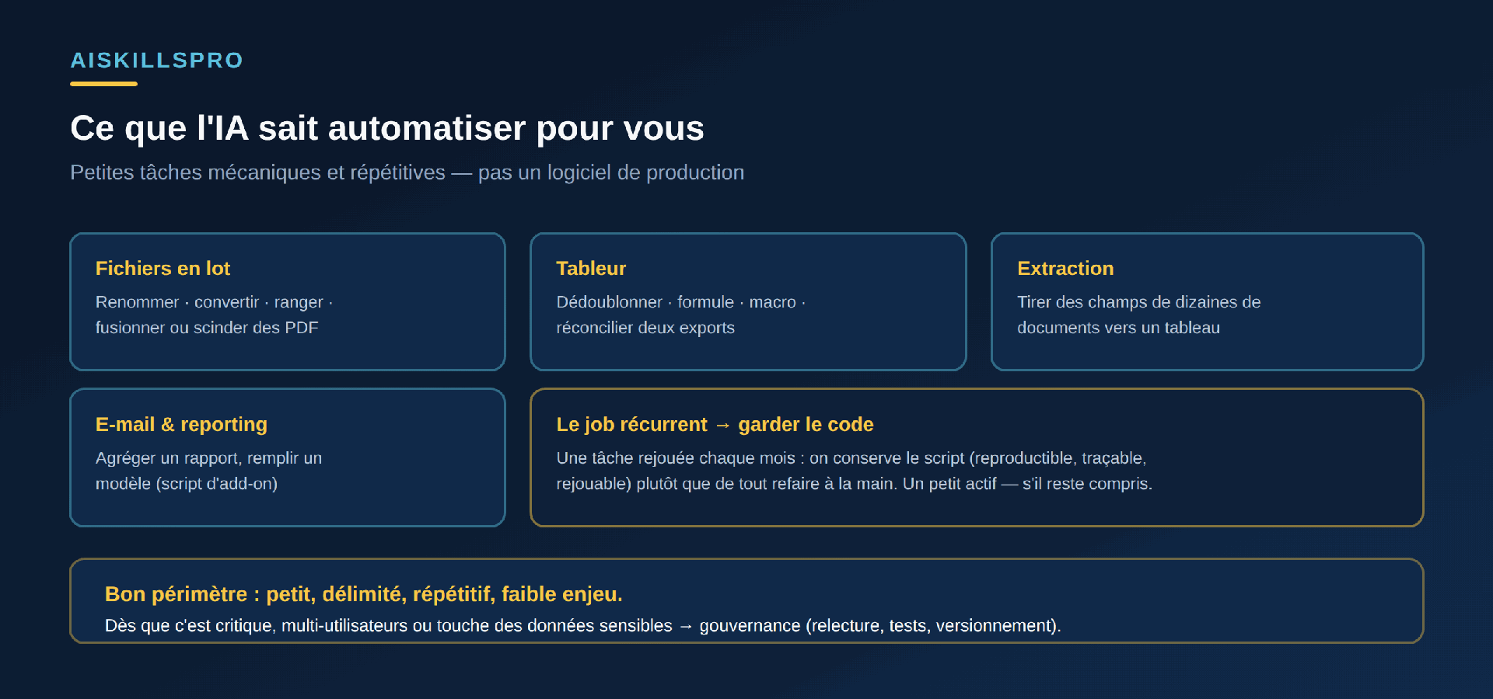Click text "réconcilier deux exports"

pos(645,328)
